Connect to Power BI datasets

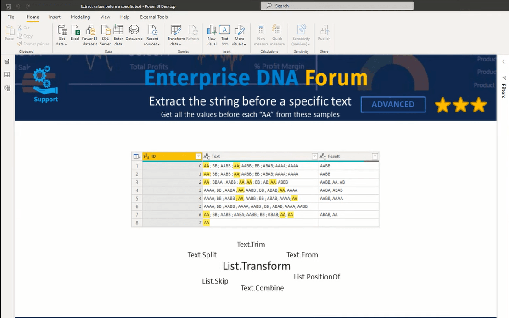pyautogui.click(x=90, y=35)
